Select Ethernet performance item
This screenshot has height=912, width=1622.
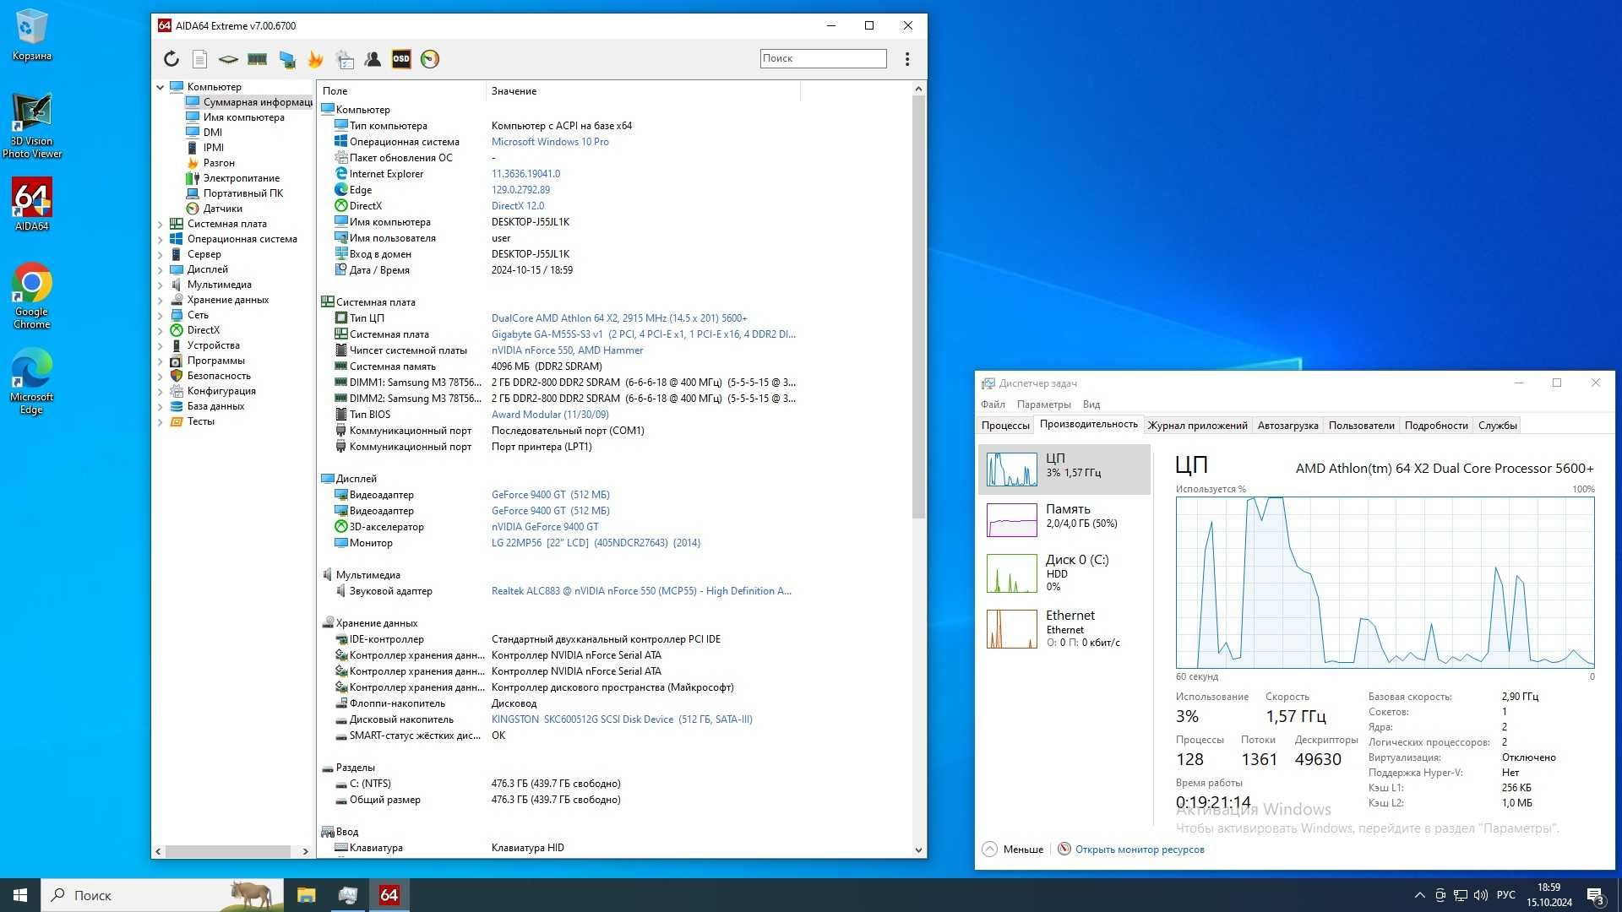pyautogui.click(x=1064, y=627)
